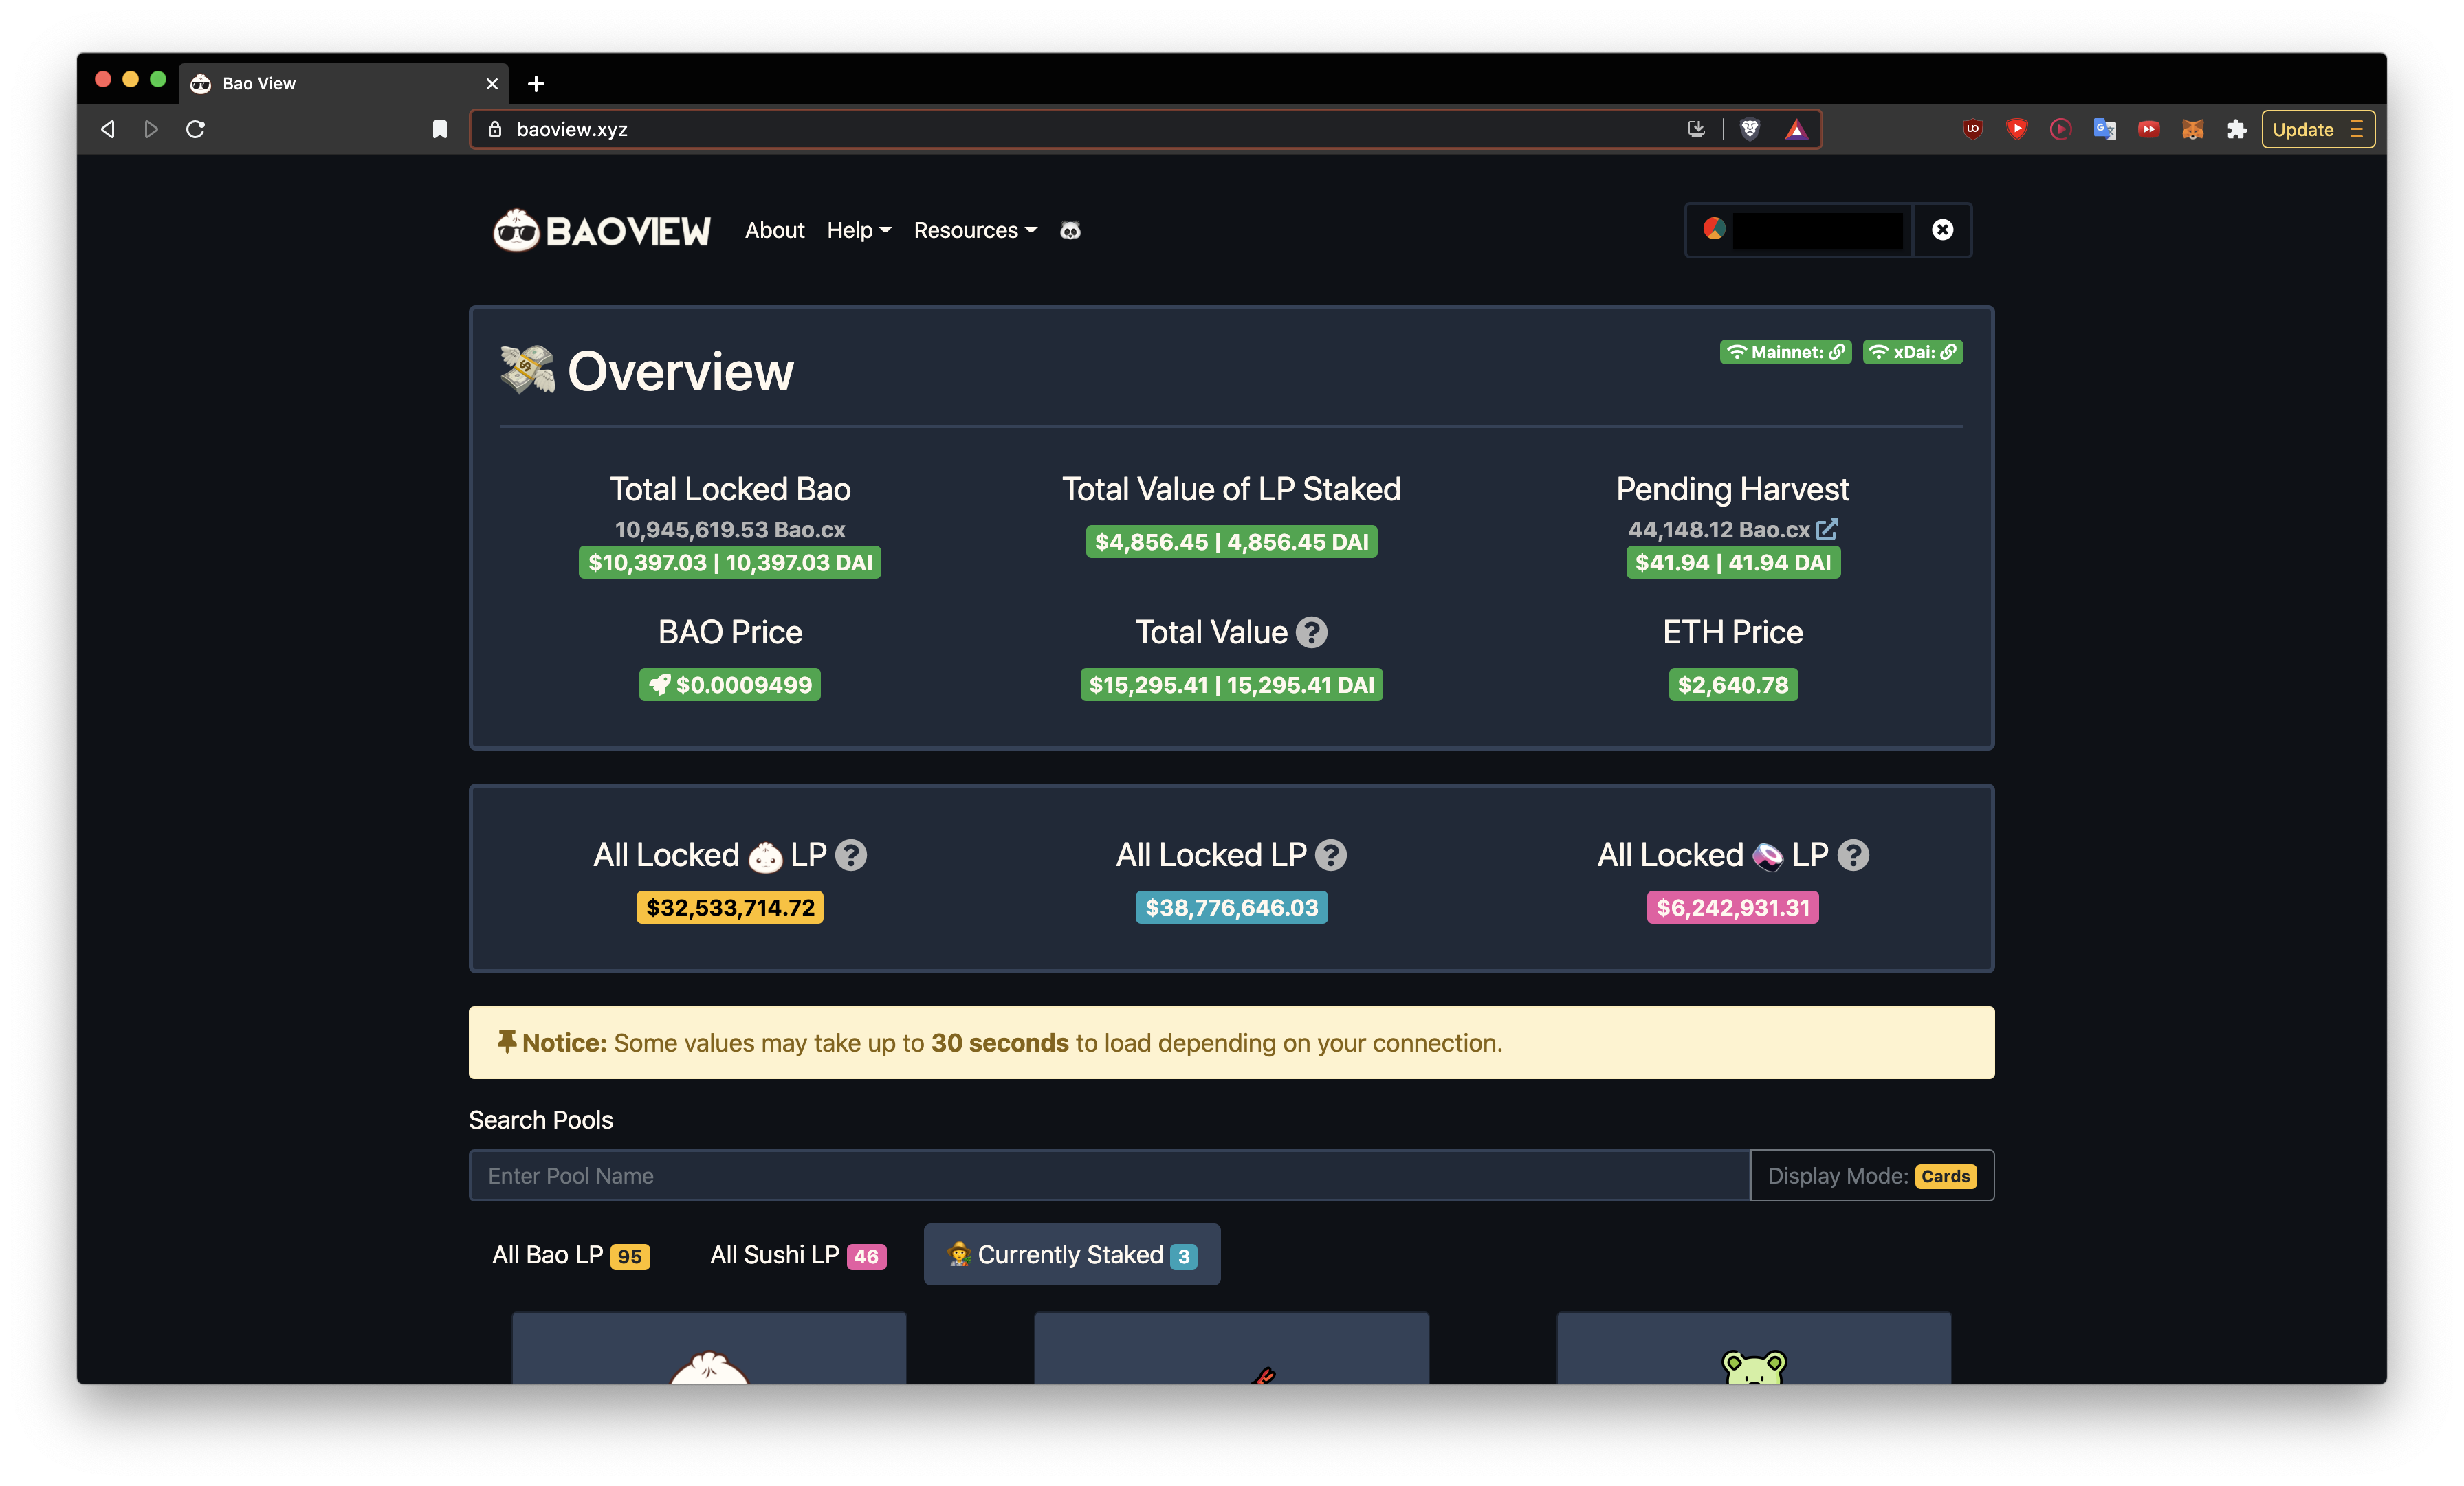Open the Brave Shields icon in the address bar
Image resolution: width=2464 pixels, height=1486 pixels.
tap(1750, 129)
